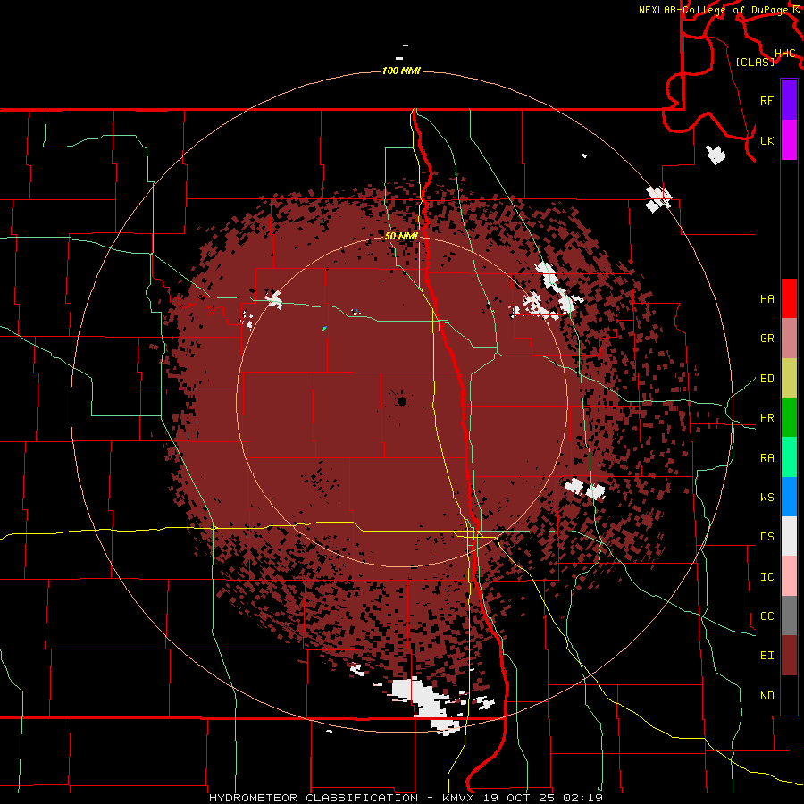Click the 02:19 timestamp
This screenshot has width=804, height=804.
(x=584, y=798)
